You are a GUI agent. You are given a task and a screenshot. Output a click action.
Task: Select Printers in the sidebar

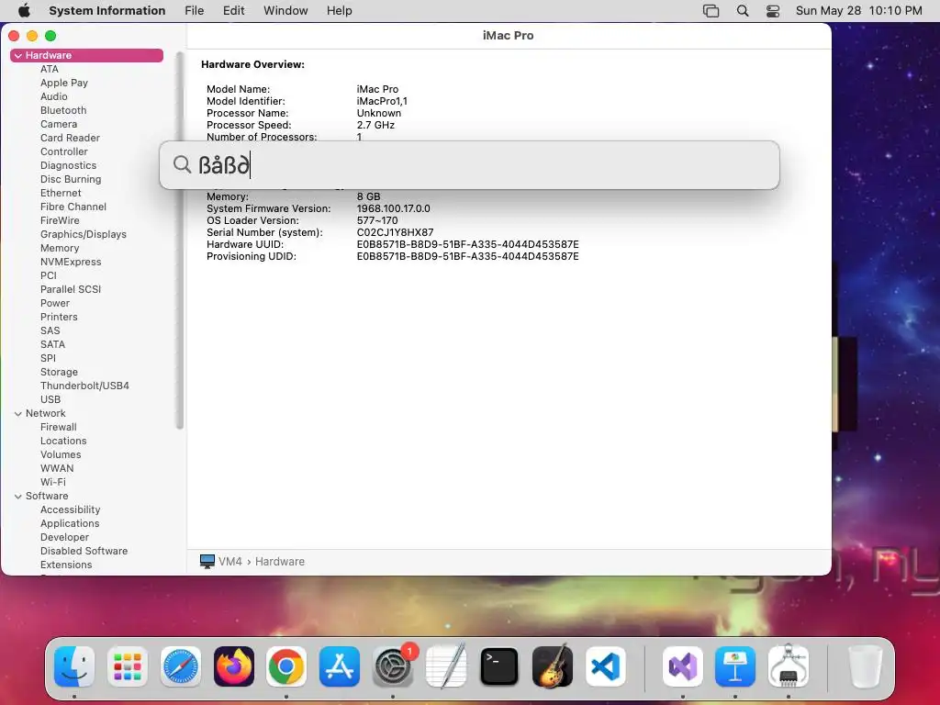[59, 317]
